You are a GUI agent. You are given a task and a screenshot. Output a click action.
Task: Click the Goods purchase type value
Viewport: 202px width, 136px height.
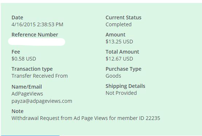(x=113, y=76)
